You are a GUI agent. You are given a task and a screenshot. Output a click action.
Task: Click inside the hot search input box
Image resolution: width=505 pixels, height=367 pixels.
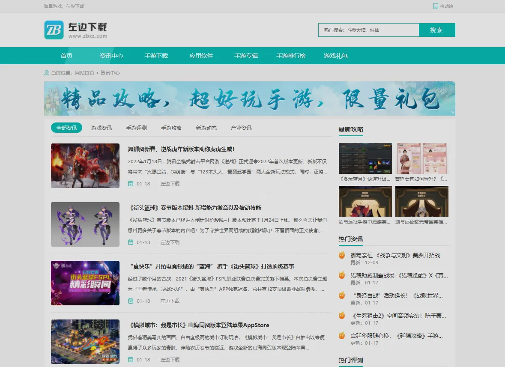368,30
